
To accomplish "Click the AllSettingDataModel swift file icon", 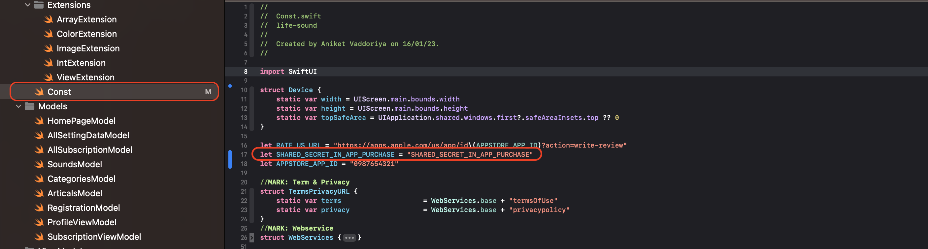I will click(x=39, y=135).
